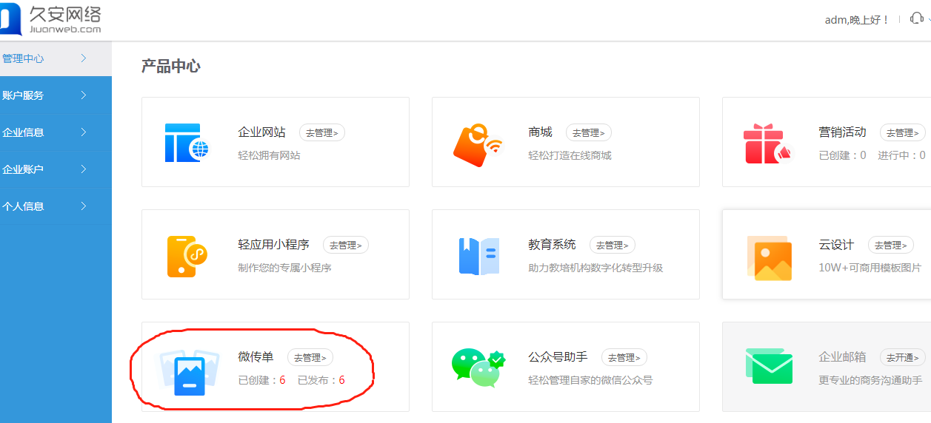This screenshot has height=423, width=931.
Task: Click the 营销活动 title text
Action: click(842, 132)
